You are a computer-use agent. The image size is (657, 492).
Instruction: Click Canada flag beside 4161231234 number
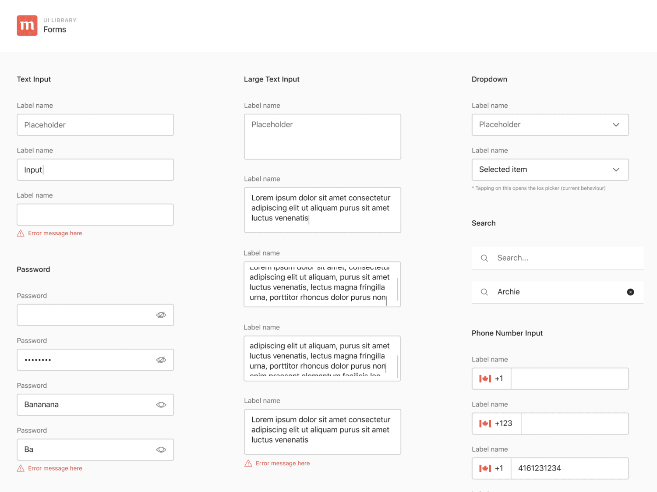485,468
